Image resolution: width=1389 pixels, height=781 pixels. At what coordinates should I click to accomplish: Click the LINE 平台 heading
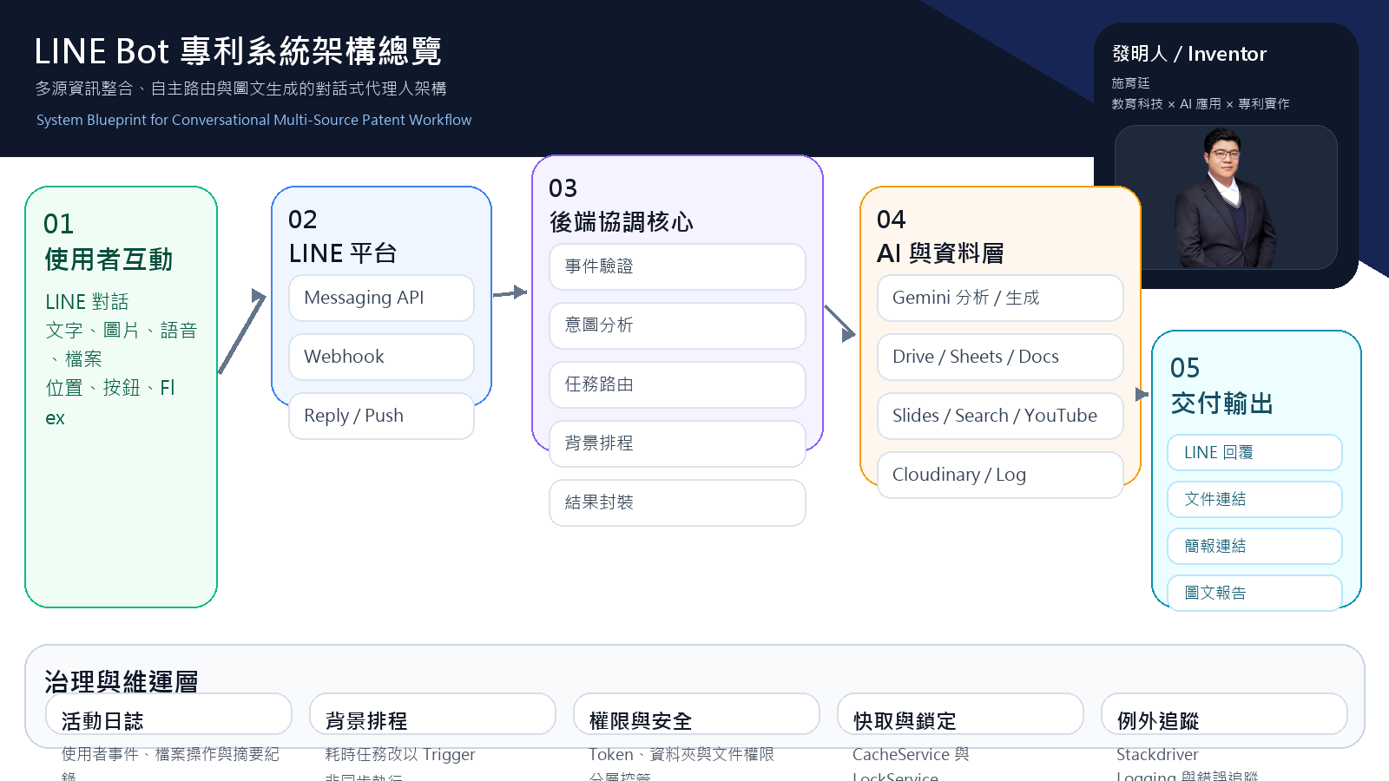point(343,253)
